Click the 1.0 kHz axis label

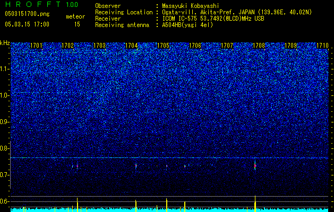tap(5, 95)
